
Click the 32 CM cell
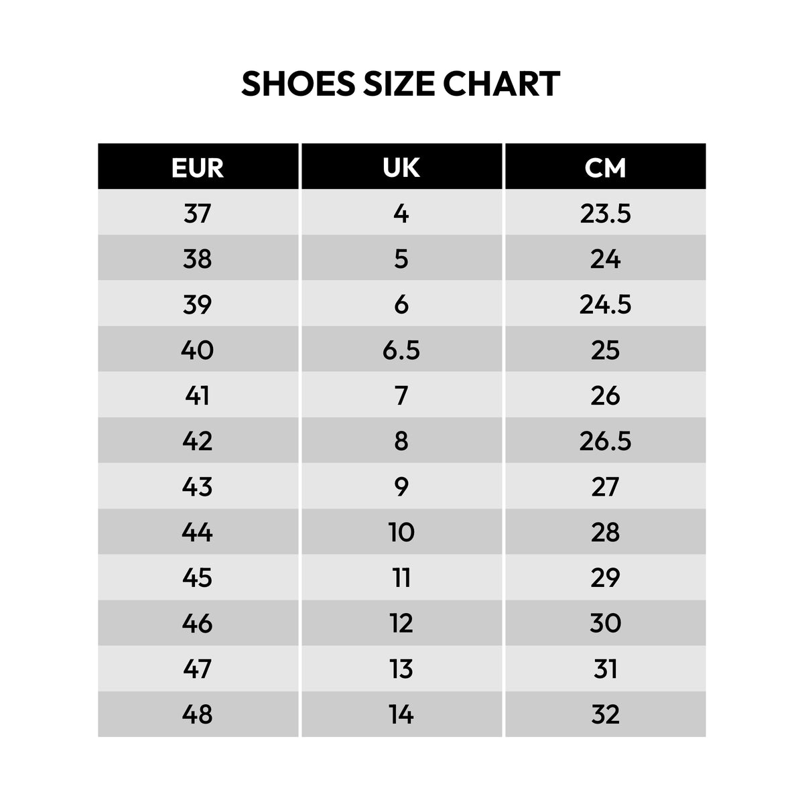pos(605,714)
